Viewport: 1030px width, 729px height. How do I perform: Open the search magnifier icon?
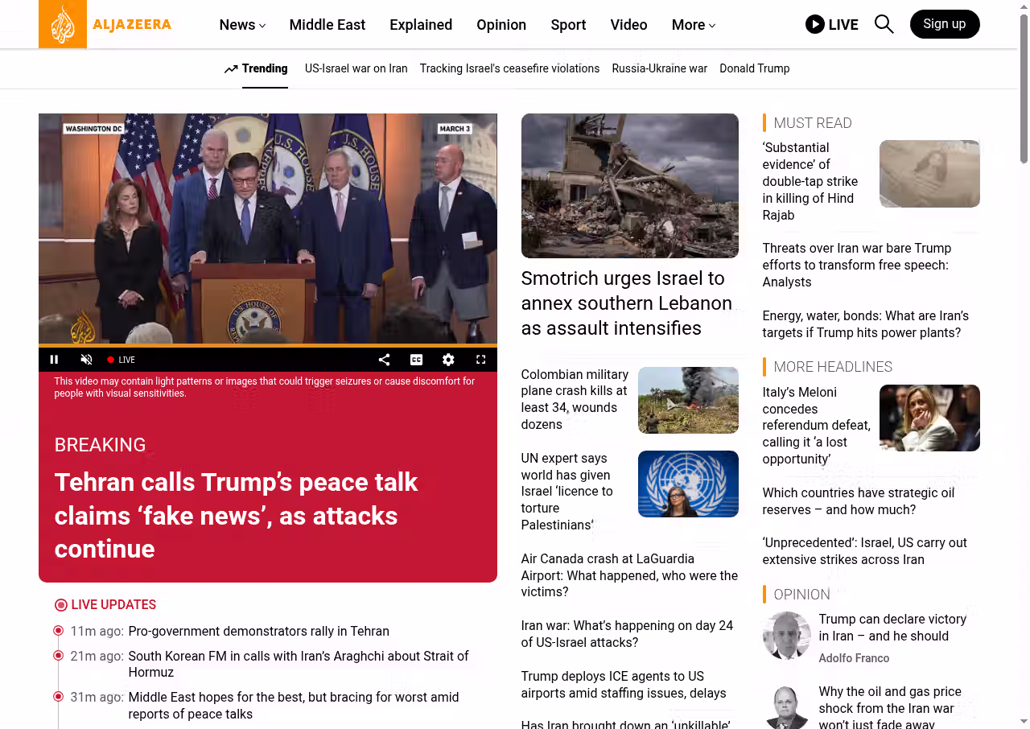click(x=884, y=24)
